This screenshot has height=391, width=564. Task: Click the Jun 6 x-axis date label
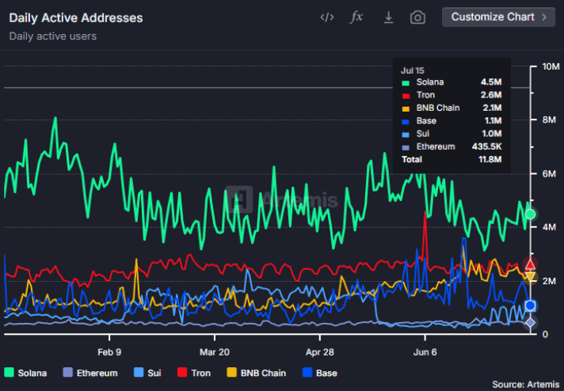[x=425, y=351]
